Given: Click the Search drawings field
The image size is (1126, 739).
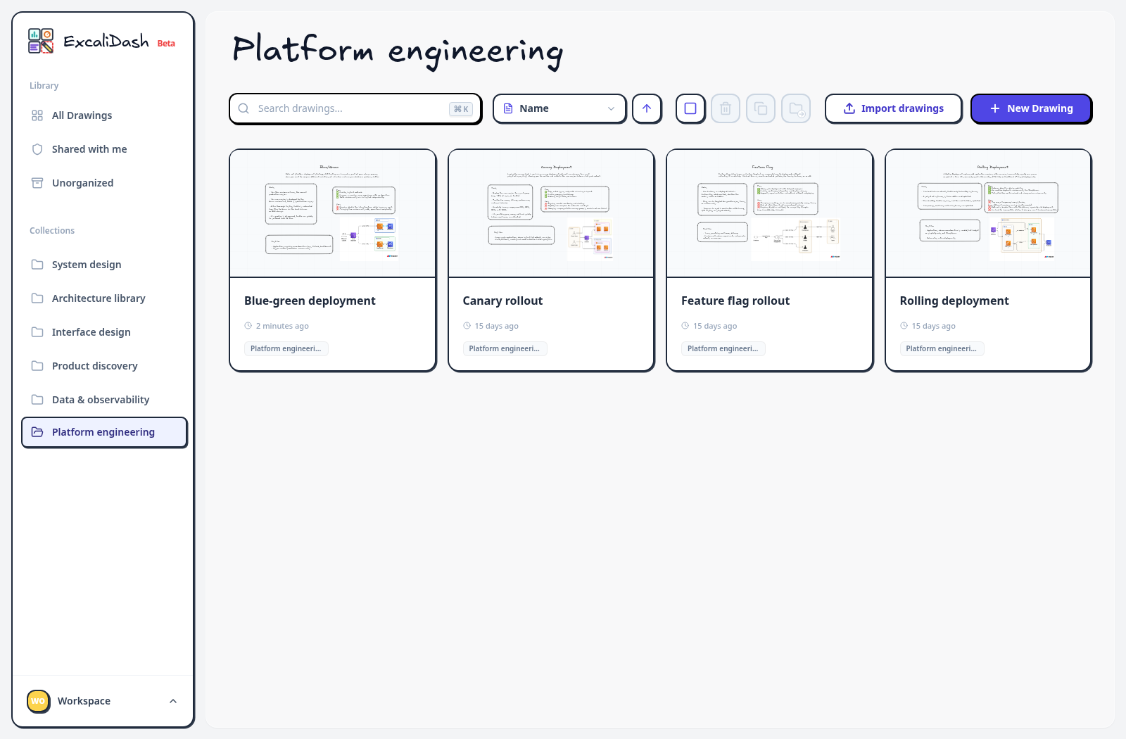Looking at the screenshot, I should pyautogui.click(x=355, y=108).
